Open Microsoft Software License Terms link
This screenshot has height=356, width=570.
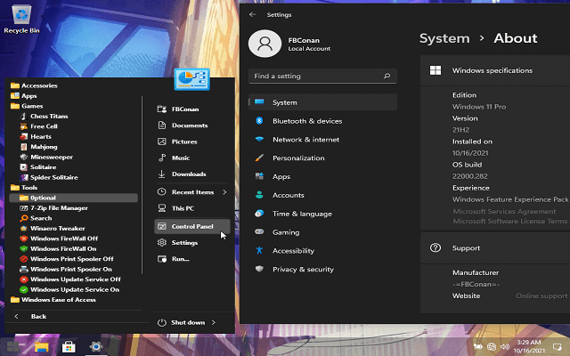(509, 222)
